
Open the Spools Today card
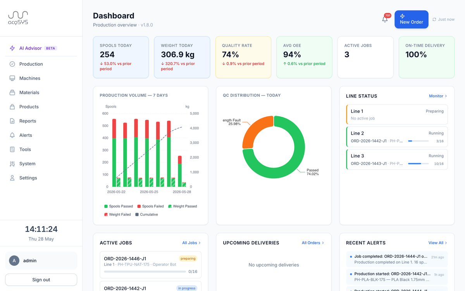[x=121, y=57]
